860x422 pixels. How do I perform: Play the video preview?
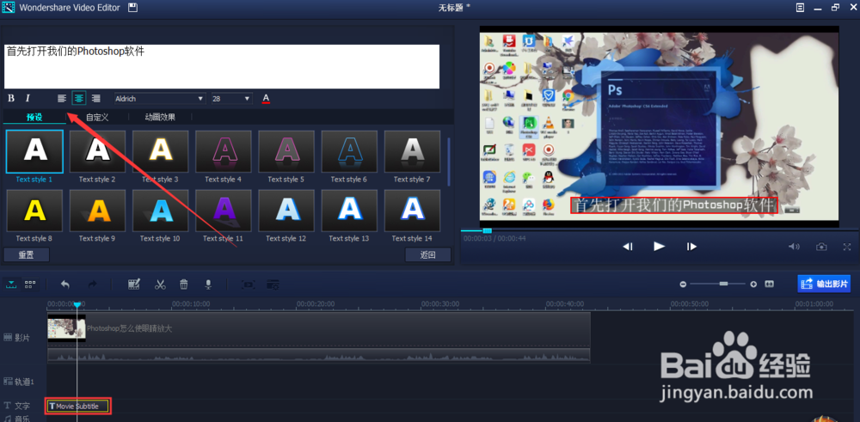[660, 247]
